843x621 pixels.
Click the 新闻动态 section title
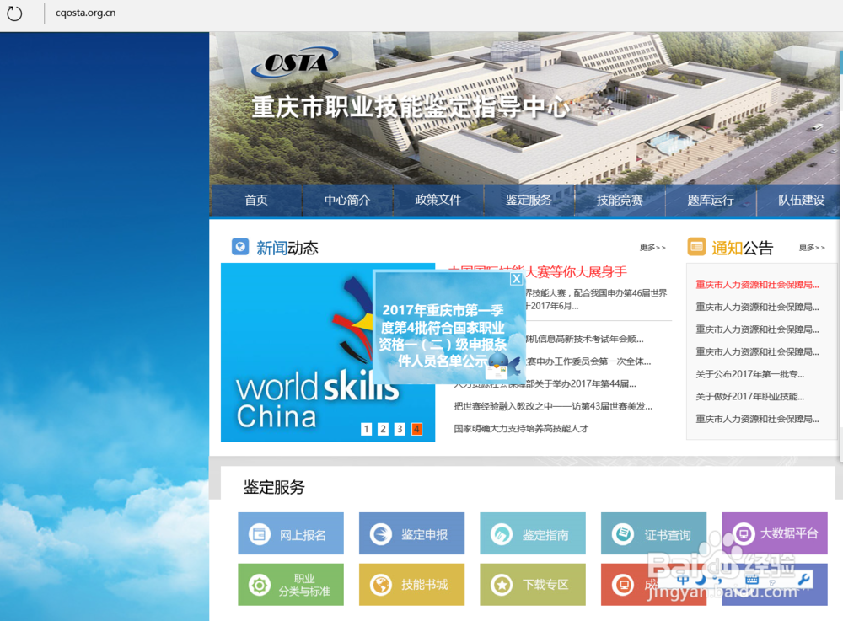287,248
